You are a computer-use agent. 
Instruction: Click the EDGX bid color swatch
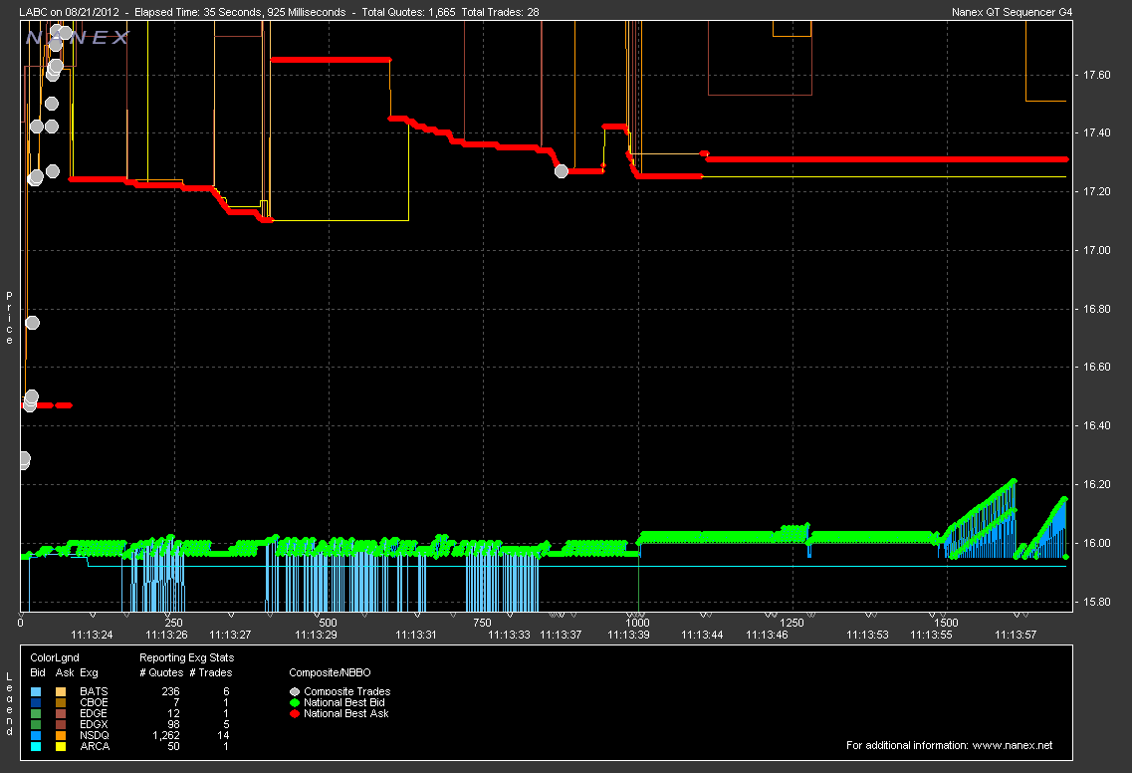(x=36, y=724)
